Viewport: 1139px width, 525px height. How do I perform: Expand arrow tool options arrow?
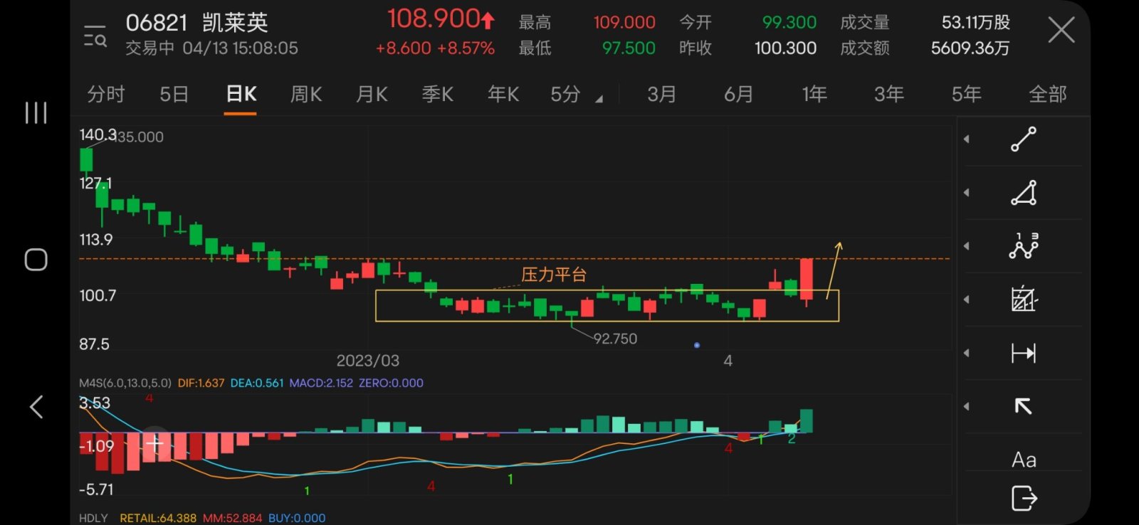coord(967,406)
